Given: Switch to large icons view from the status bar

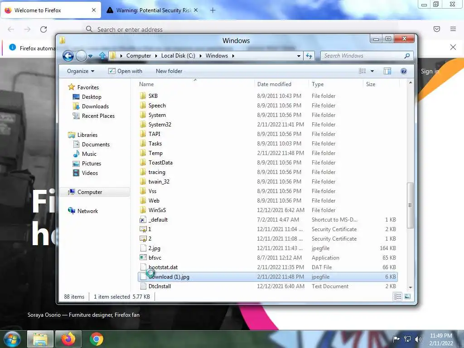Looking at the screenshot, I should pyautogui.click(x=407, y=296).
